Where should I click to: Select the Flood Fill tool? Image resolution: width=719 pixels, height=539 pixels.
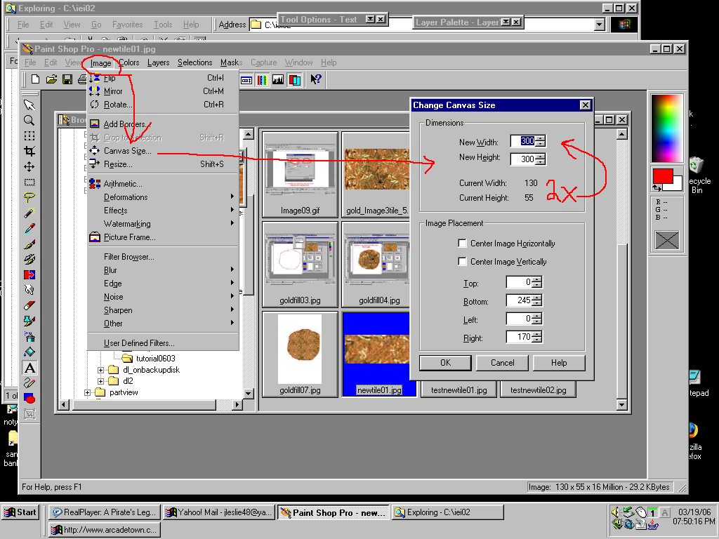[29, 352]
